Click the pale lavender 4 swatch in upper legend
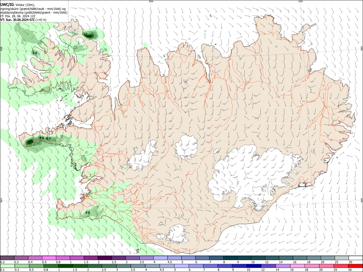The image size is (363, 272). pos(160,258)
